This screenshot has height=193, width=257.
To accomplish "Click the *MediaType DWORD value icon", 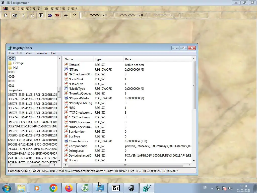I will (x=66, y=88).
